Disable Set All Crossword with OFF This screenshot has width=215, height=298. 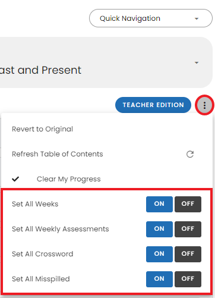tap(188, 254)
